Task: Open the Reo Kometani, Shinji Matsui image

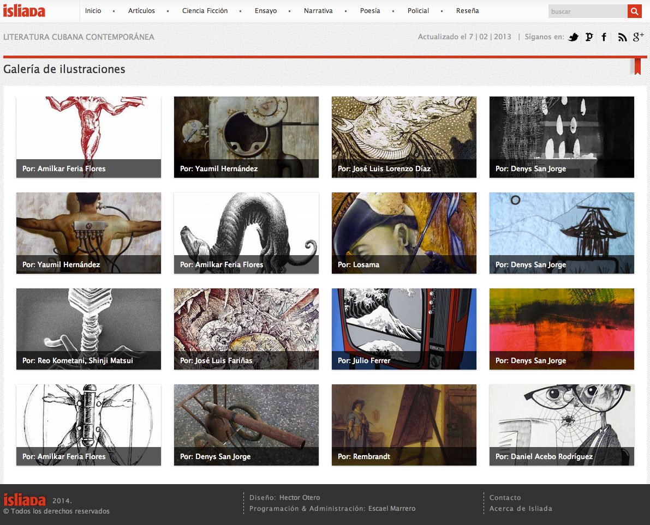Action: click(89, 329)
